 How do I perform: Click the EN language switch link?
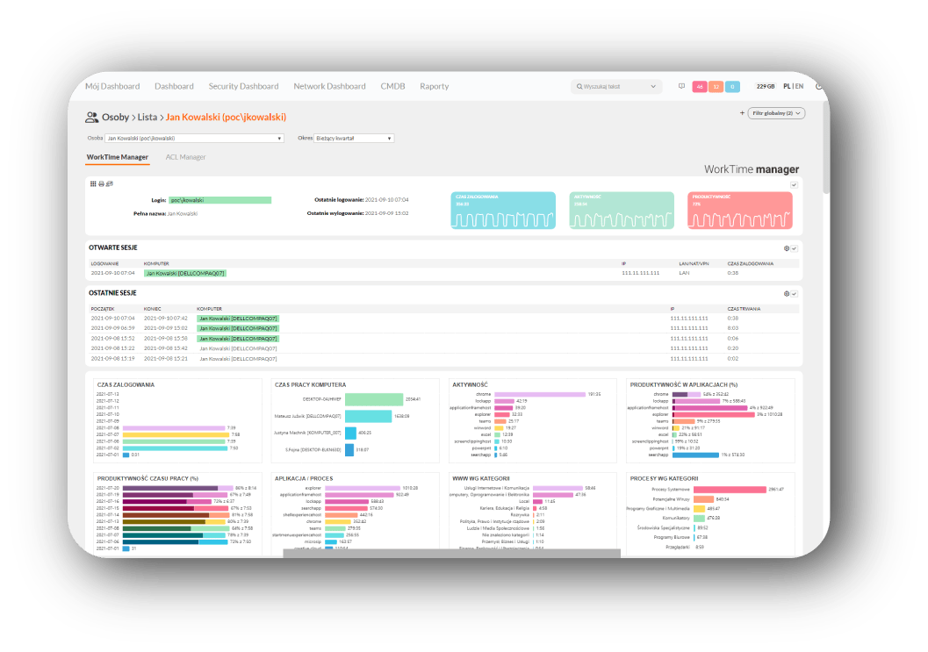coord(800,86)
